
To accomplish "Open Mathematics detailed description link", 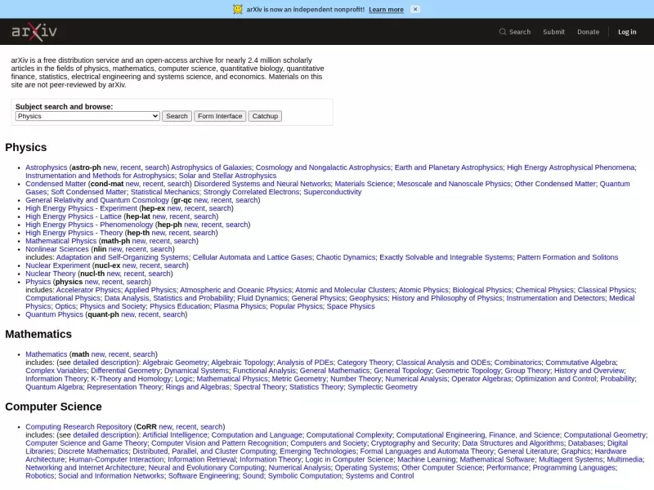I will point(105,363).
